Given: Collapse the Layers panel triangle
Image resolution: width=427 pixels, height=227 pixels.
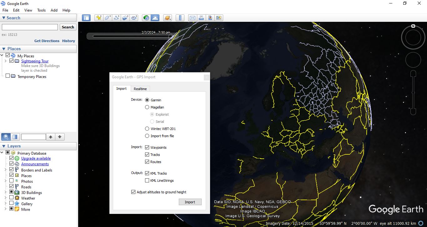Looking at the screenshot, I should coord(4,146).
